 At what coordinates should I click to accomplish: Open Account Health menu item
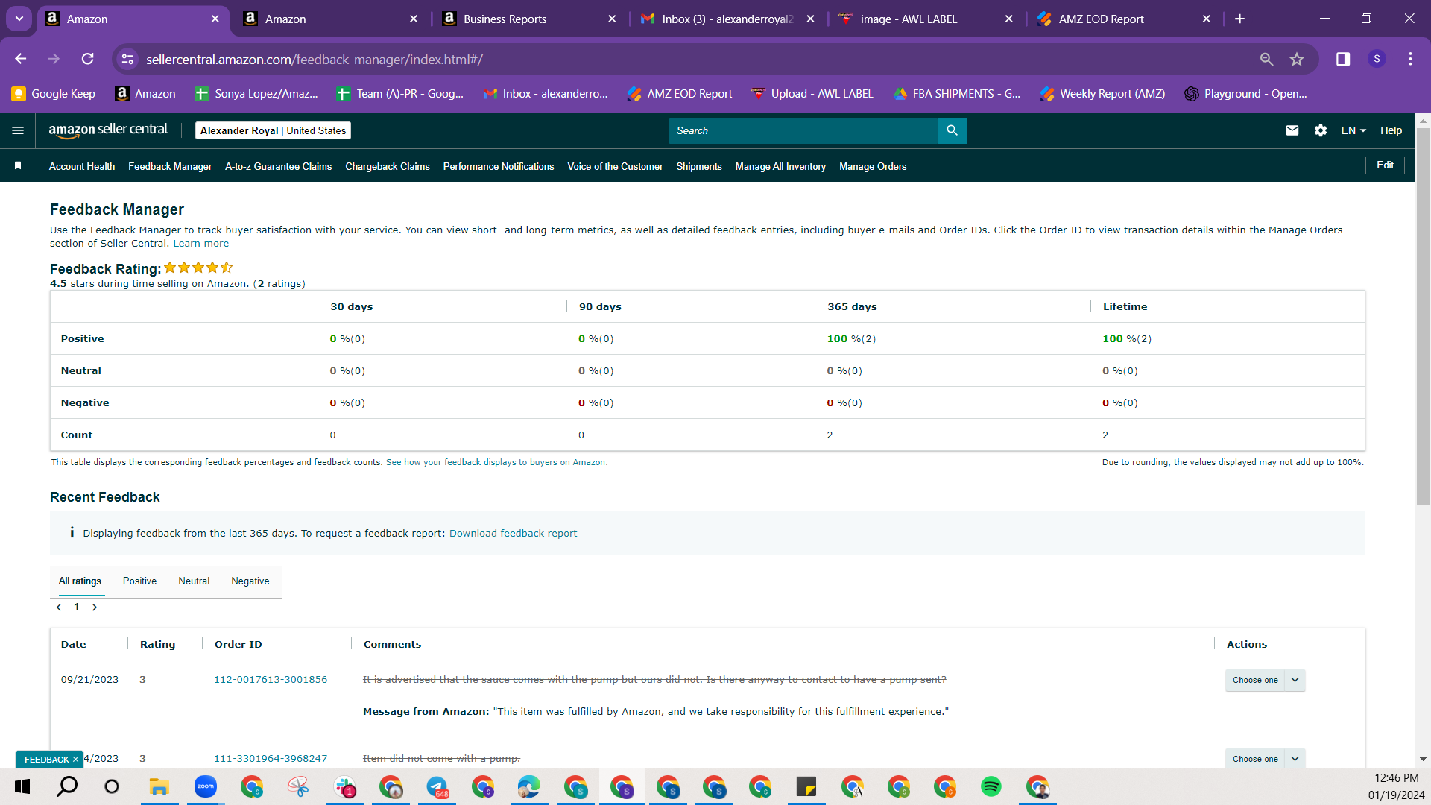pyautogui.click(x=82, y=166)
